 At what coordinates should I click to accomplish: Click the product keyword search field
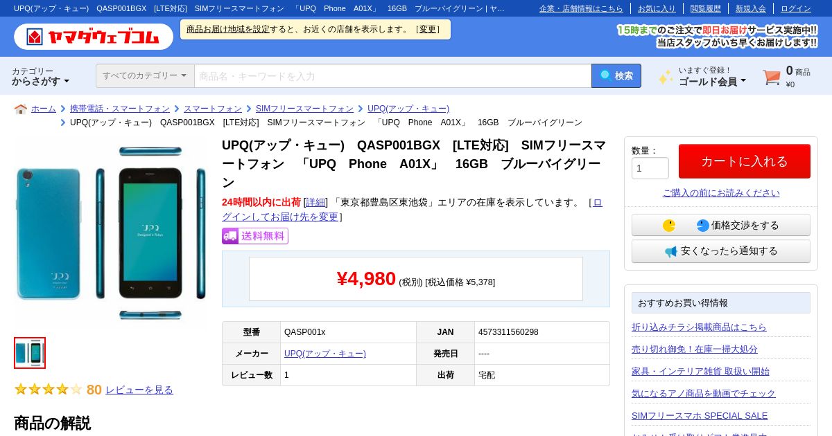point(392,76)
